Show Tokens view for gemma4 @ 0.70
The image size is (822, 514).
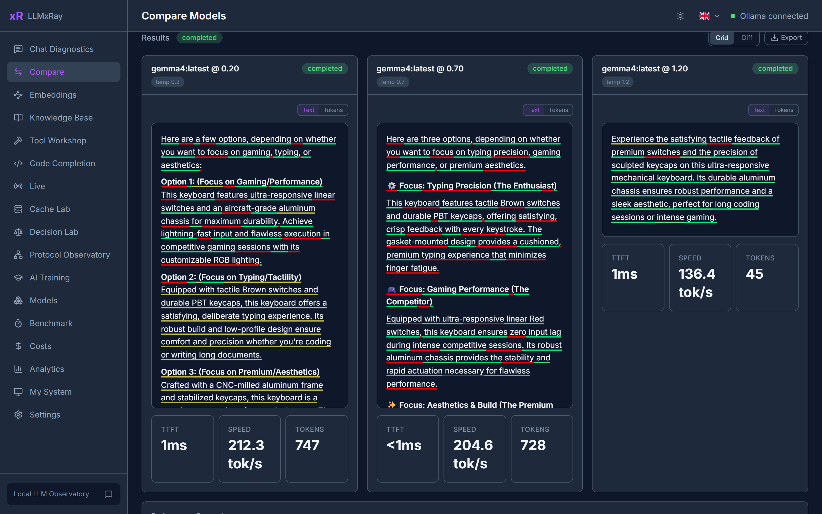point(558,110)
